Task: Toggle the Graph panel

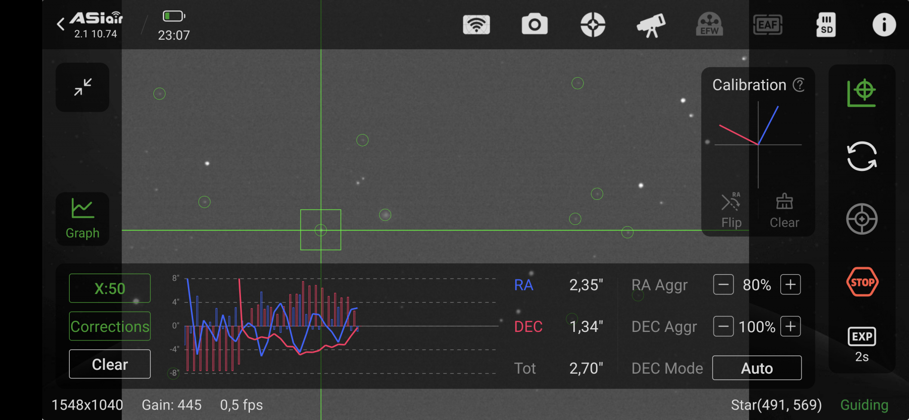Action: 82,219
